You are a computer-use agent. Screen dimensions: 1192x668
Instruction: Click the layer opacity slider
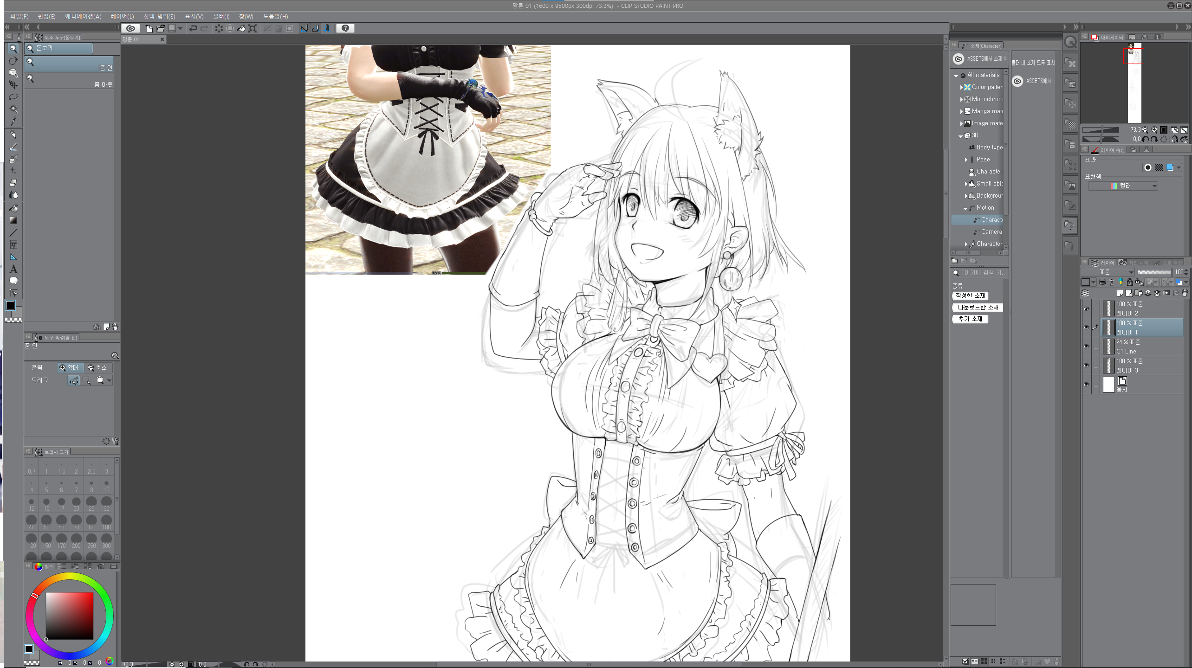[1154, 272]
